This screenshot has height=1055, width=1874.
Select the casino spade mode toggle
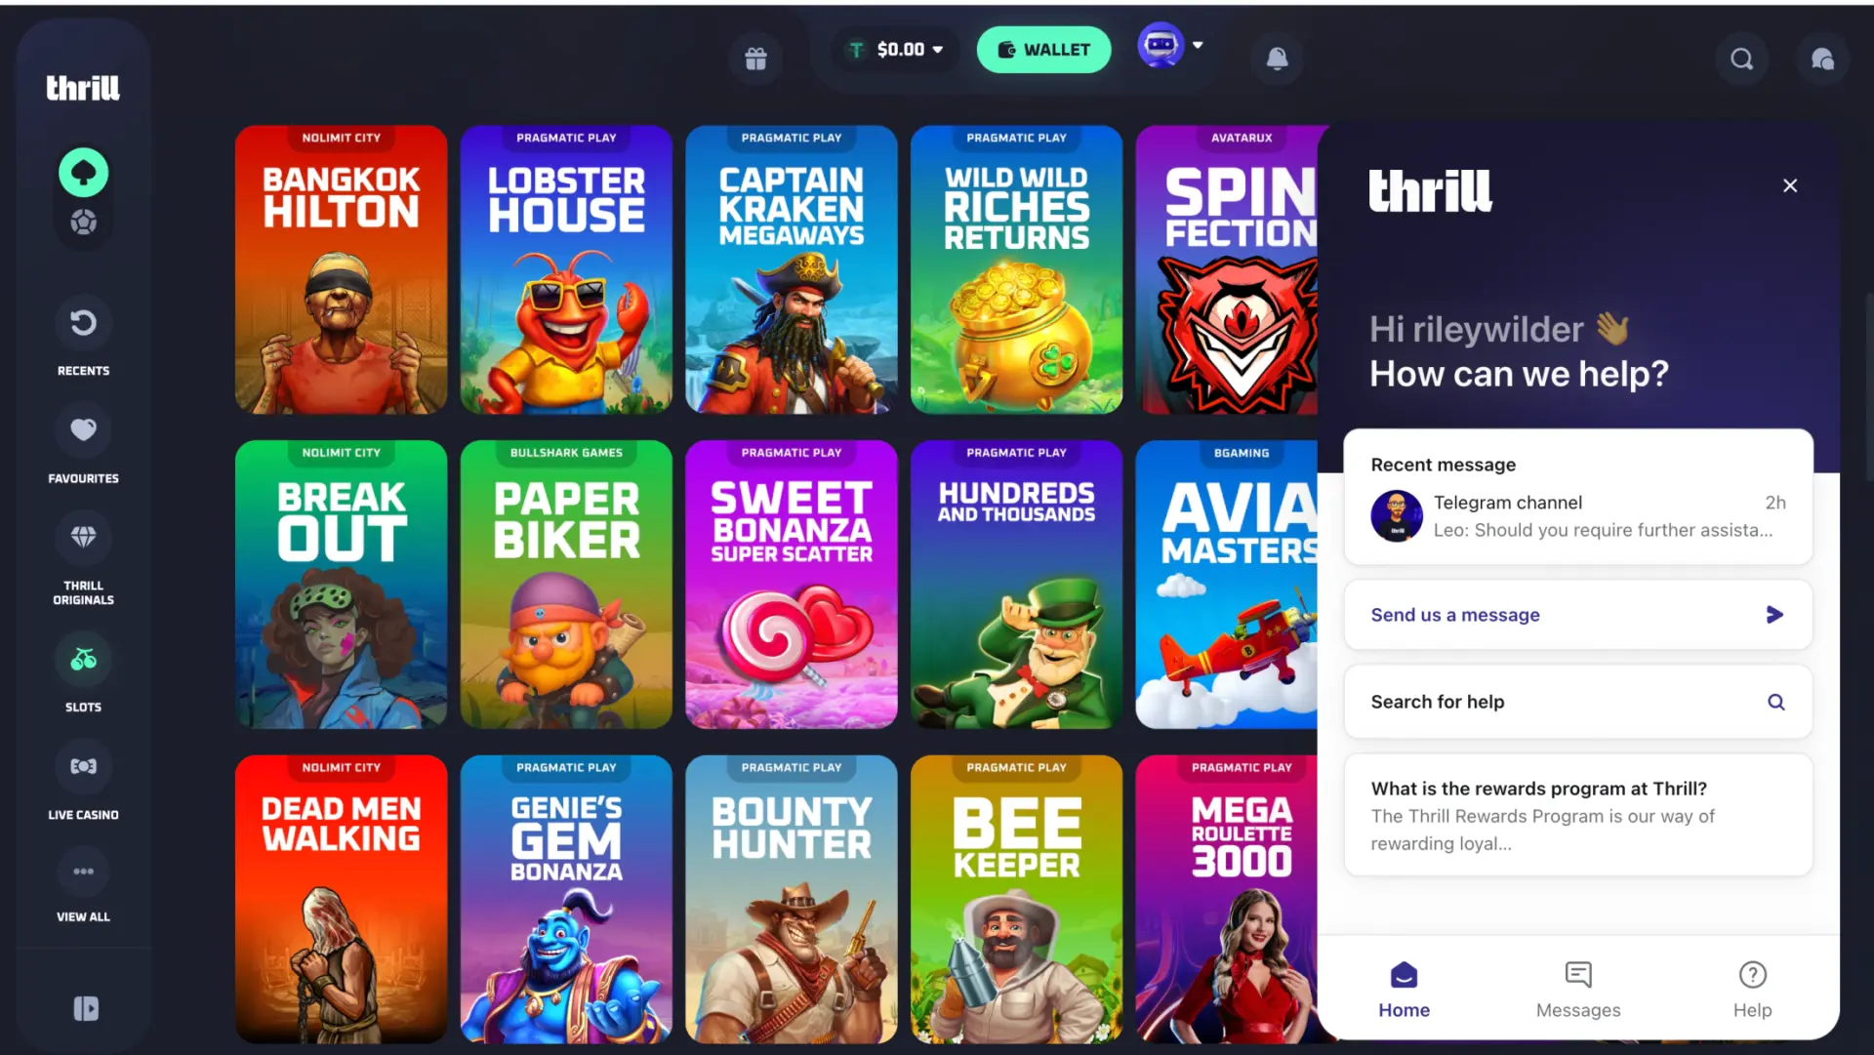point(84,173)
